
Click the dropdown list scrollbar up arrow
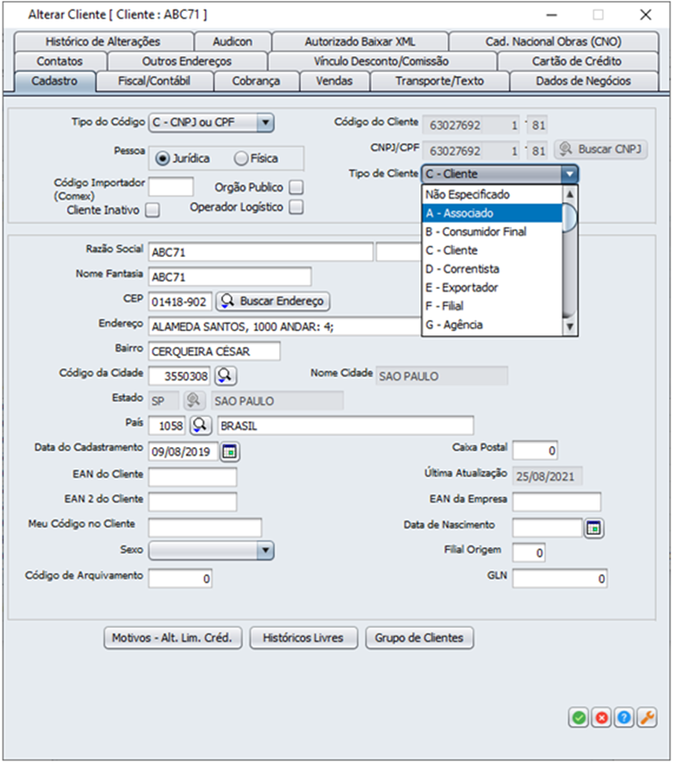pyautogui.click(x=570, y=194)
